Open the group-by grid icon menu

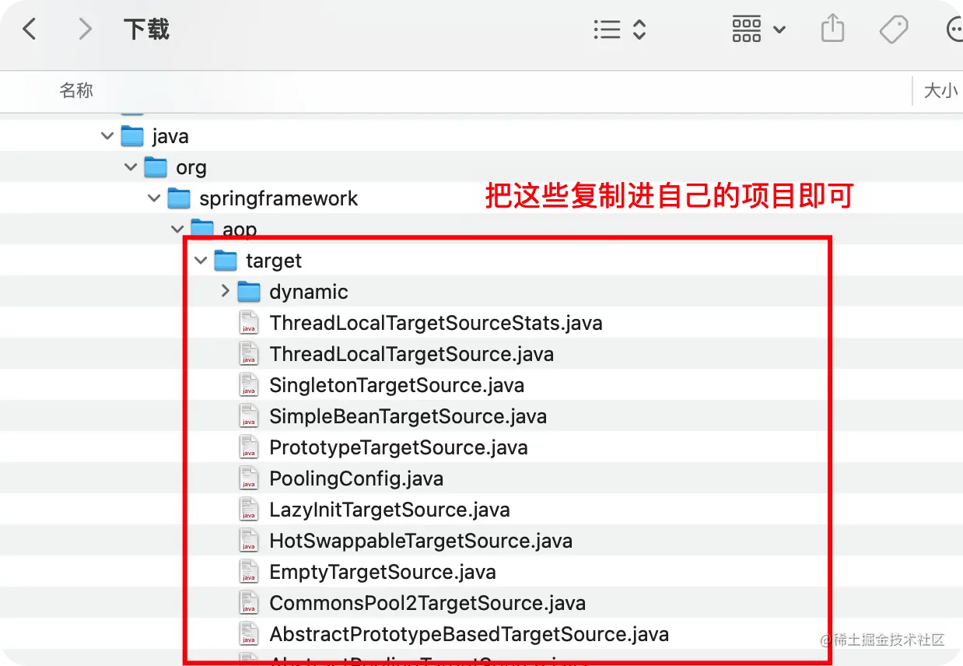pyautogui.click(x=747, y=30)
